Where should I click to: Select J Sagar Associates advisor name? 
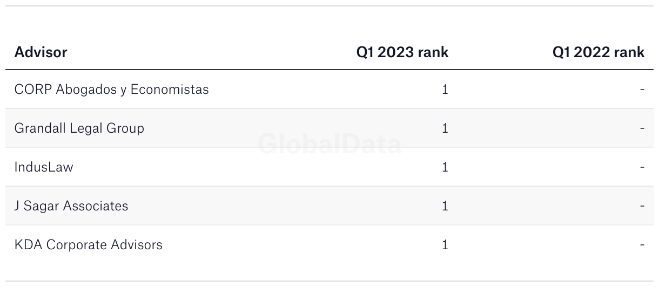coord(71,206)
